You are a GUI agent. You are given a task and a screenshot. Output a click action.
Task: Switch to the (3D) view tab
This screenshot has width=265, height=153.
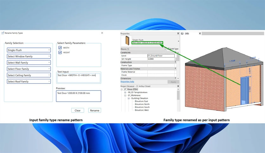click(x=187, y=34)
